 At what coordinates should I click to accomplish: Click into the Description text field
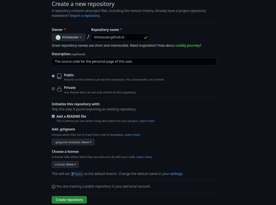point(134,61)
